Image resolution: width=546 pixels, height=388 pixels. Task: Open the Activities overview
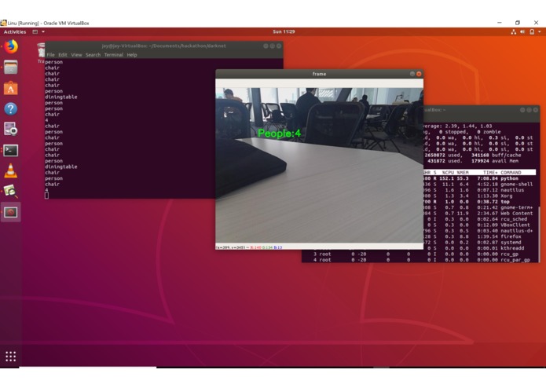(15, 31)
